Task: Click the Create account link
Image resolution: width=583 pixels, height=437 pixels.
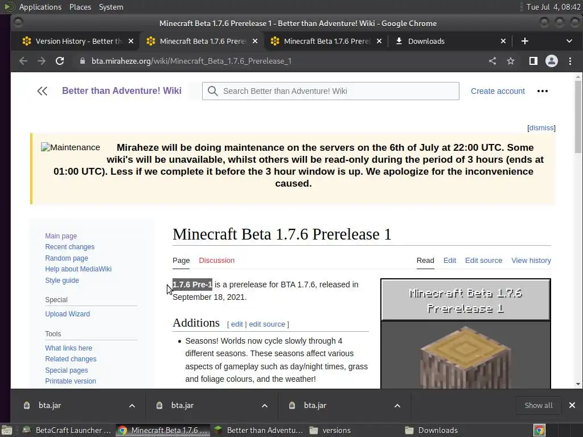Action: 498,91
